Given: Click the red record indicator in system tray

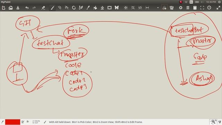Looking at the screenshot, I should [181, 2].
